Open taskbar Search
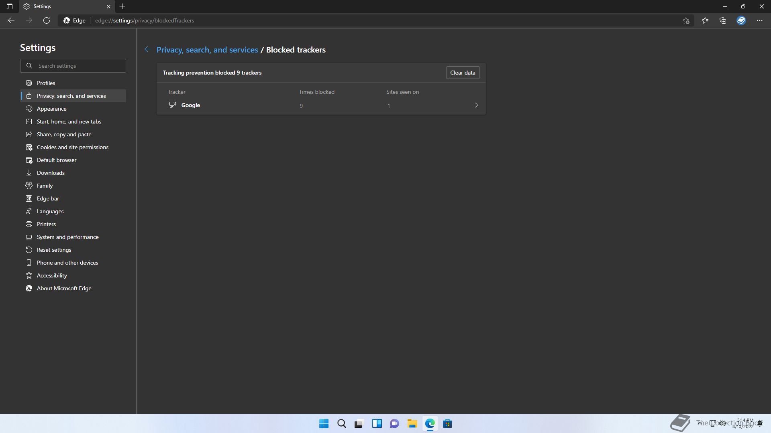Screen dimensions: 771x433 [x=341, y=423]
